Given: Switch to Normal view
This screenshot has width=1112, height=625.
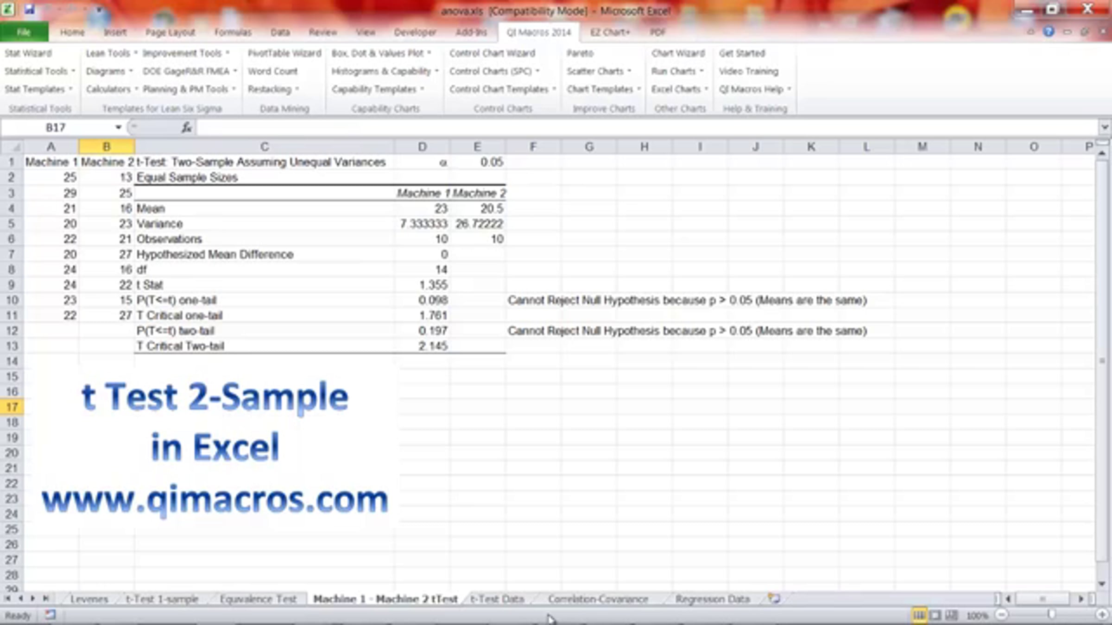Looking at the screenshot, I should (x=919, y=615).
